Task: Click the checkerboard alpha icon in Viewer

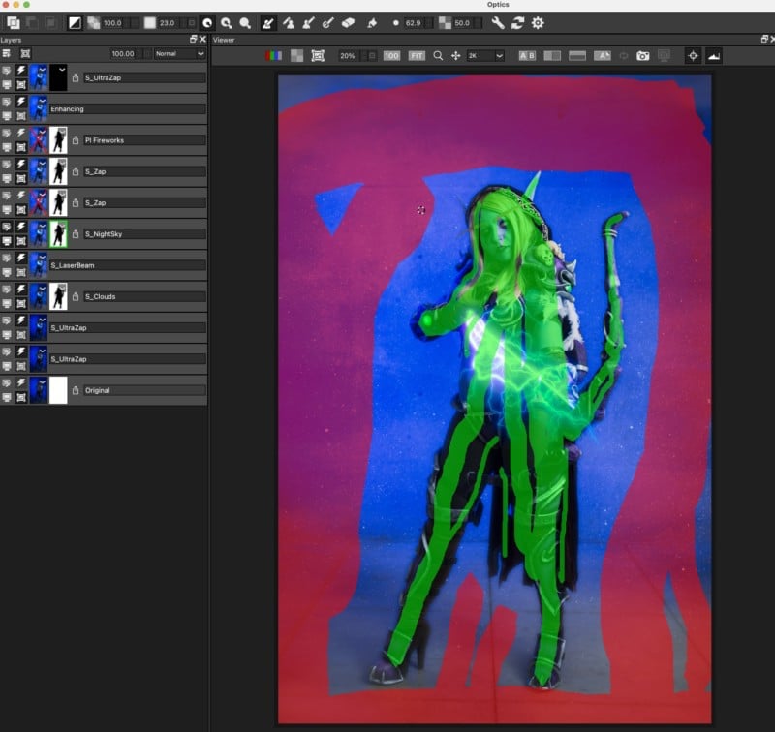Action: tap(296, 56)
